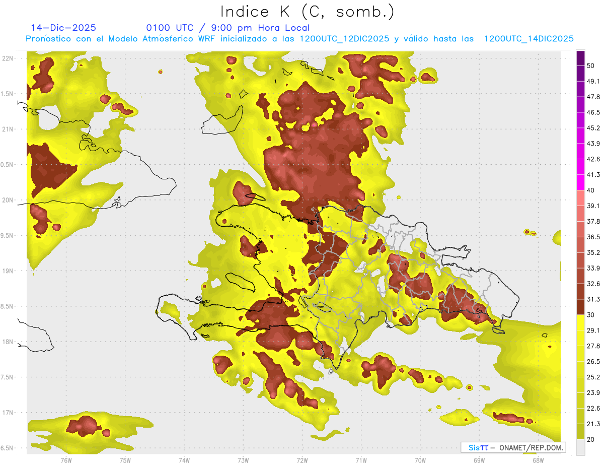Pick the dark purple colorbar segment above 50
The width and height of the screenshot is (604, 467).
pyautogui.click(x=580, y=58)
